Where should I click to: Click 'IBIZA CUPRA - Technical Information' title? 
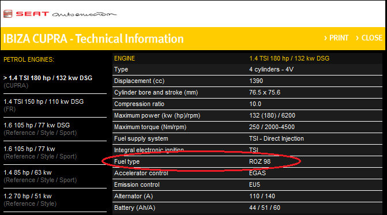[93, 39]
